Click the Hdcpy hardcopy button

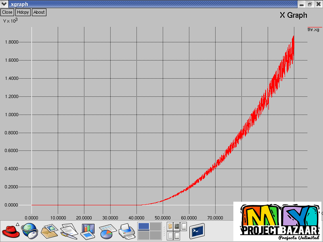[23, 12]
